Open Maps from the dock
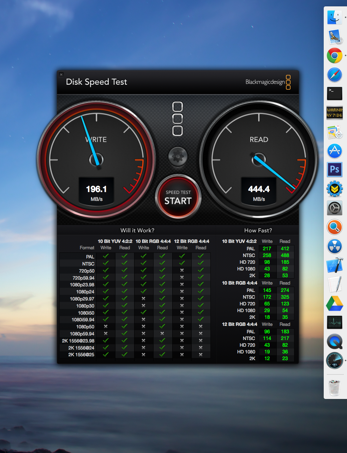The width and height of the screenshot is (347, 453). [x=334, y=132]
